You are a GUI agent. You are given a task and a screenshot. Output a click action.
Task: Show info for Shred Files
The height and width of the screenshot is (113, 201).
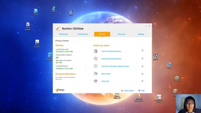pyautogui.click(x=142, y=81)
